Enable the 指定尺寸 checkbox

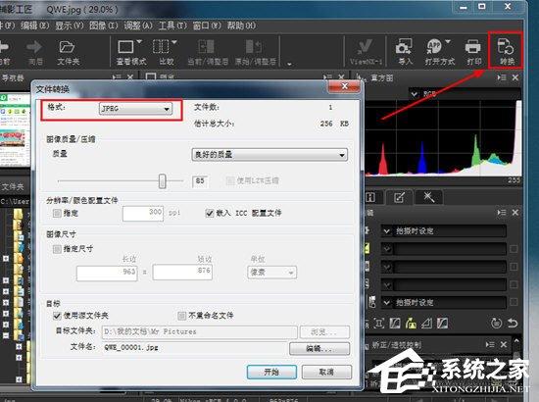(x=57, y=249)
